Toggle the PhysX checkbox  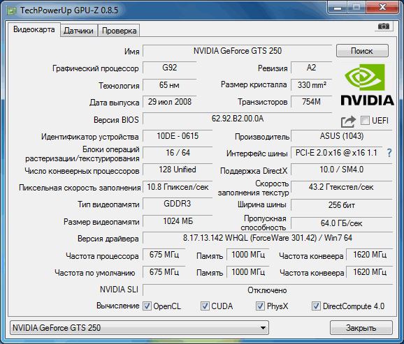point(260,306)
